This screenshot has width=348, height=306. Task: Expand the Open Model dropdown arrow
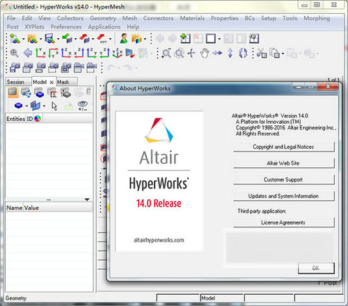[x=40, y=39]
